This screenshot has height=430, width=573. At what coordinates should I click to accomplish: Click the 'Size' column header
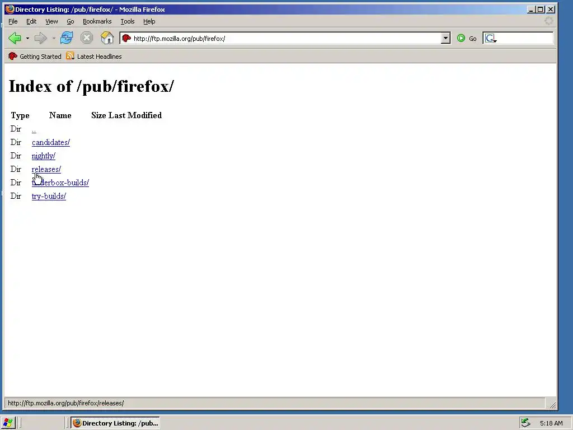click(x=98, y=115)
